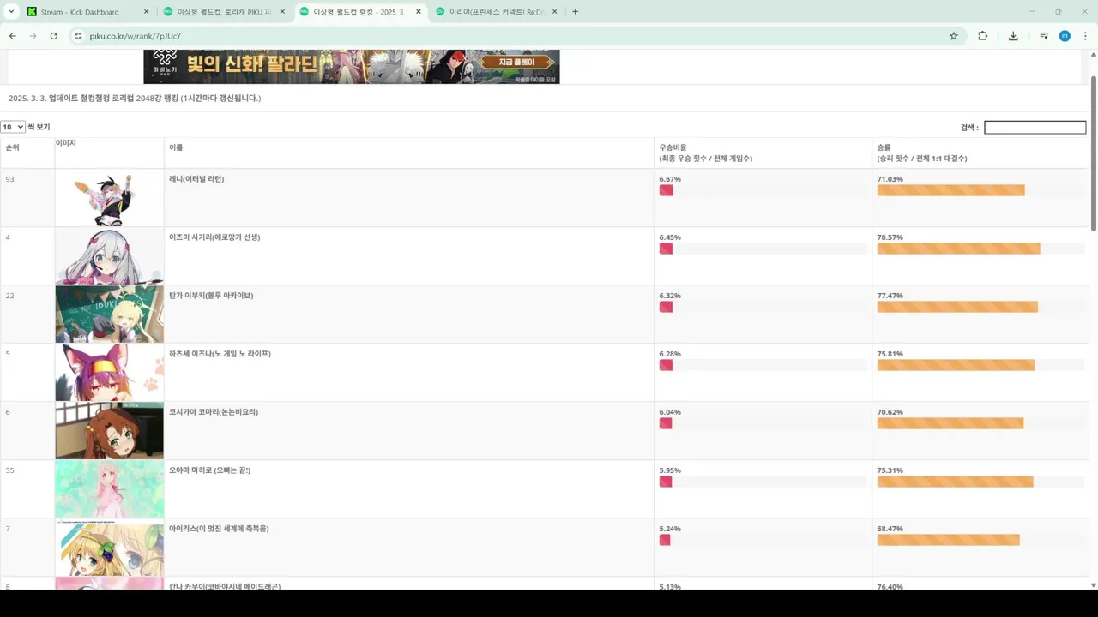Click rank number 93
Viewport: 1098px width, 617px height.
9,179
